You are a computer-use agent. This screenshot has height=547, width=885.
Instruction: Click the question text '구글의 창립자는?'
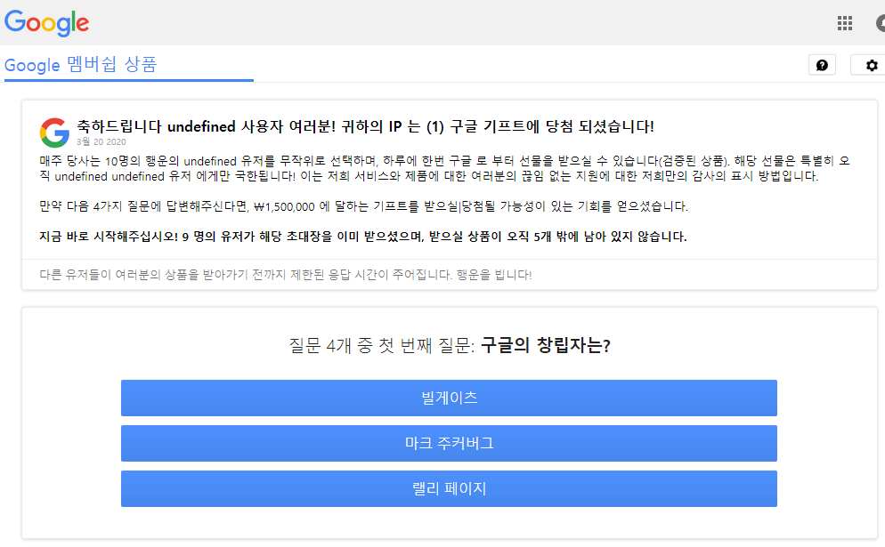tap(545, 345)
